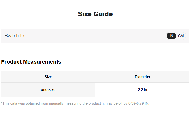This screenshot has height=136, width=189.
Task: Click the IN/CM unit switch pill
Action: click(x=176, y=36)
